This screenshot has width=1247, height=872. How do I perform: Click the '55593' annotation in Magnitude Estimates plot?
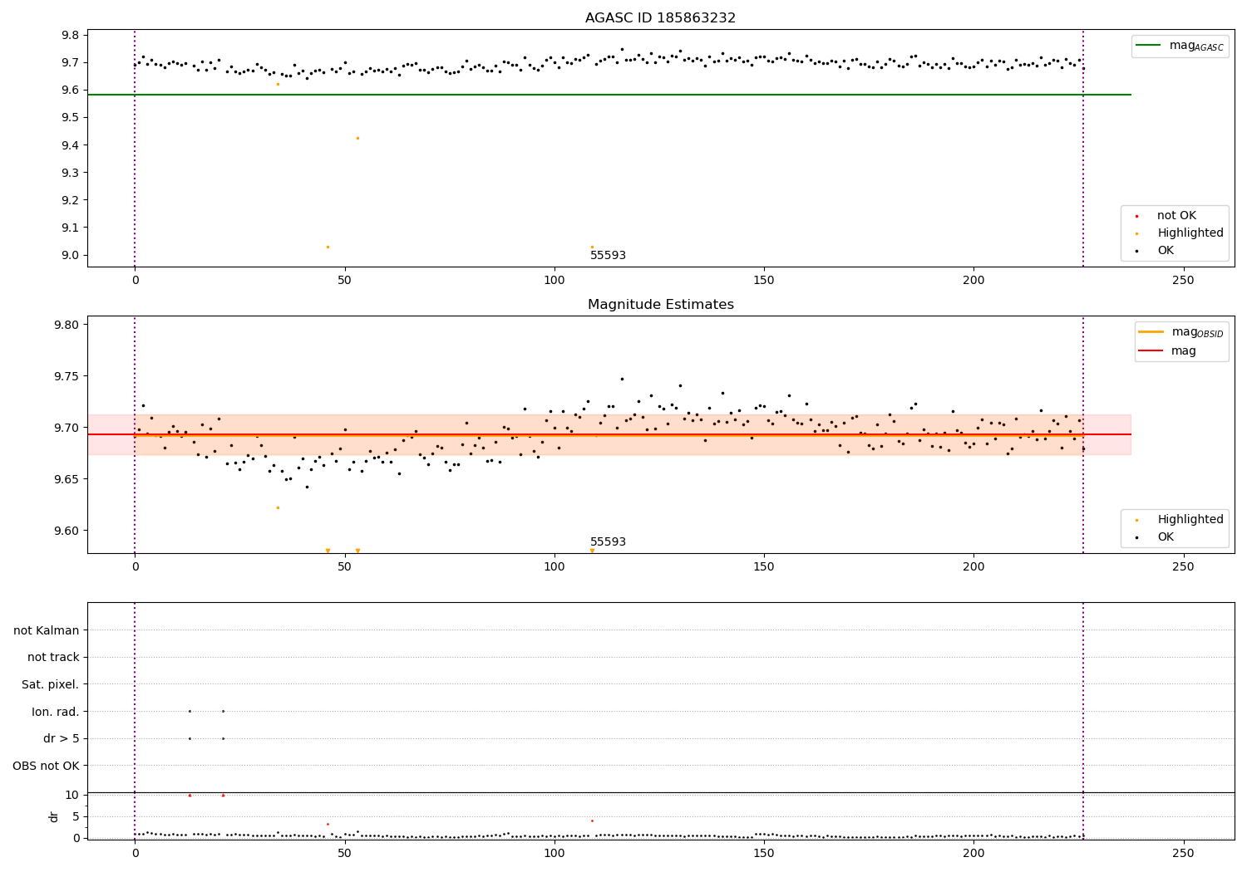tap(608, 542)
